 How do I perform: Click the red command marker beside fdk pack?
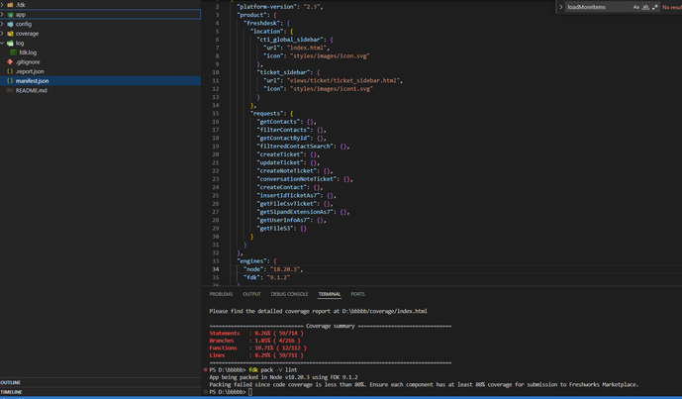205,370
